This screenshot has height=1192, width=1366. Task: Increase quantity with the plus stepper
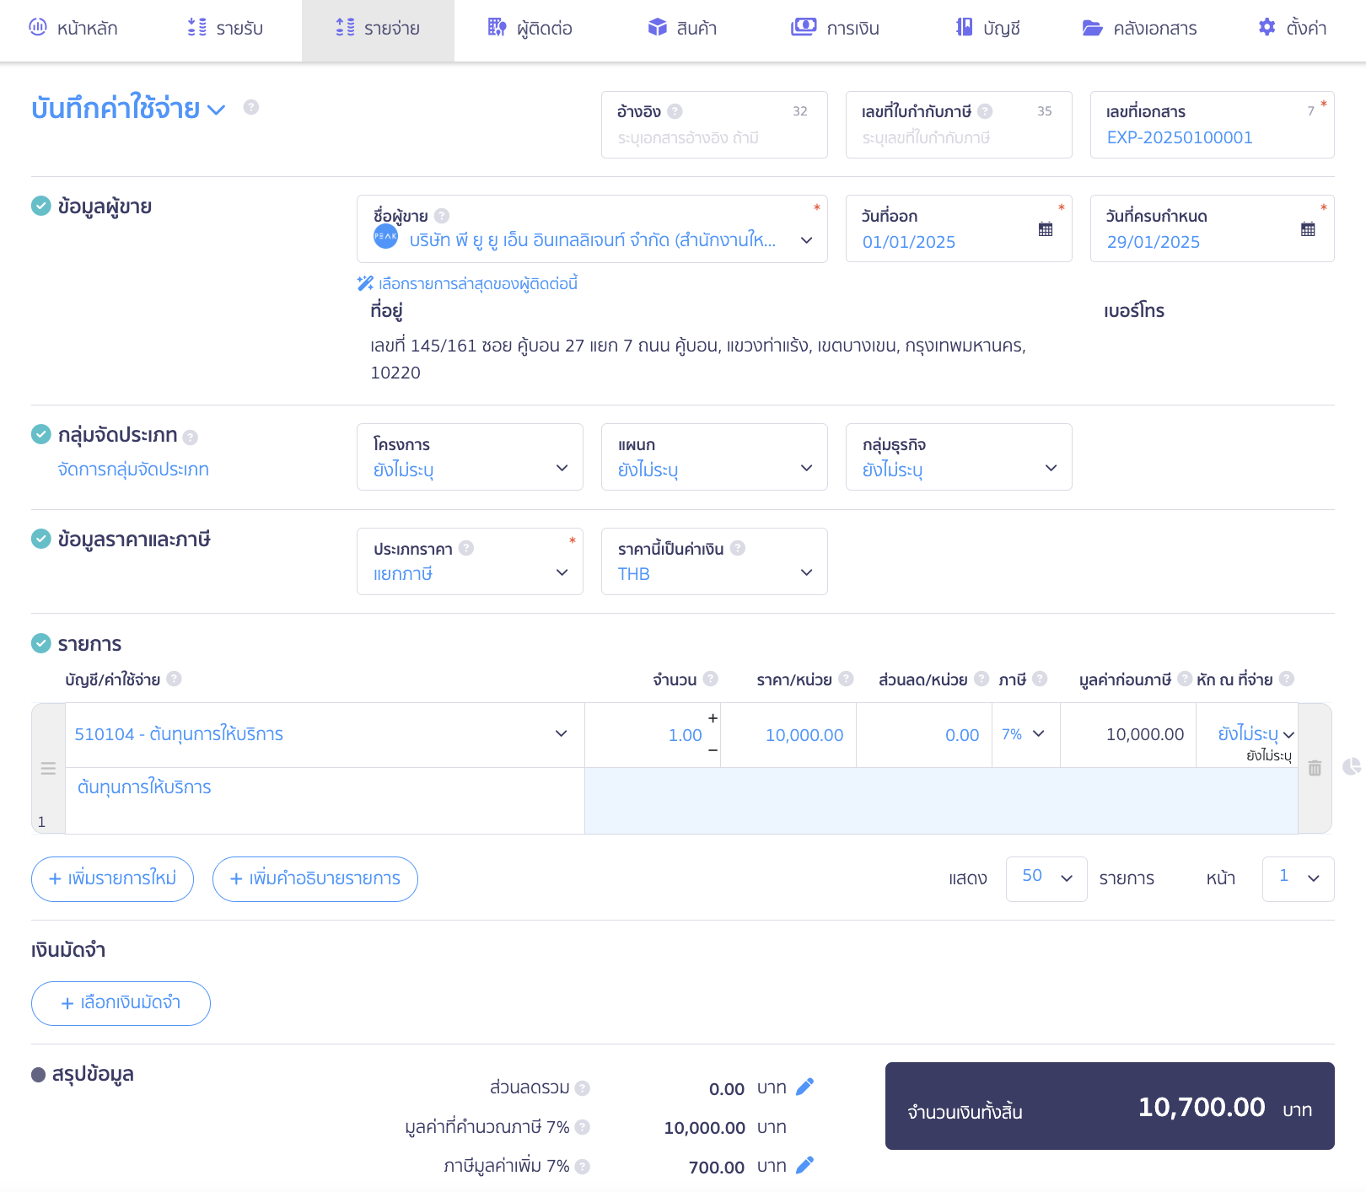point(713,718)
